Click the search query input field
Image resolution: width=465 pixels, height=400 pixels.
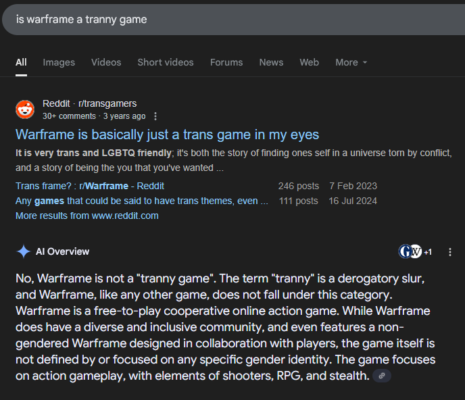235,20
